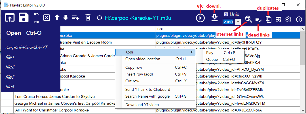This screenshot has height=114, width=306.
Task: Choose Queue in Kodi submenu
Action: [x=221, y=59]
